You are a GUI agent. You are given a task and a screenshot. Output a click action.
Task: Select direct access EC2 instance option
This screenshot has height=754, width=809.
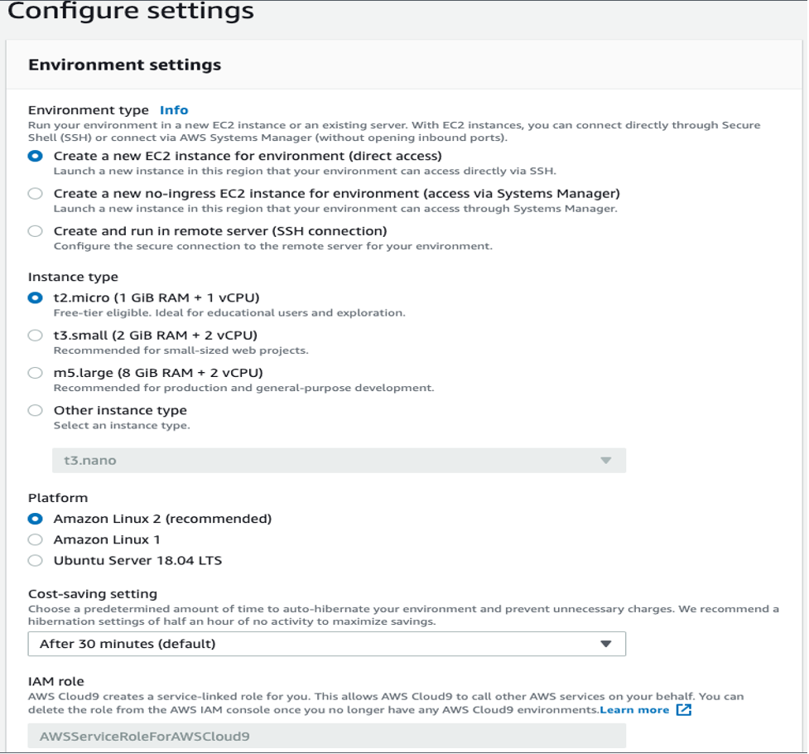pos(35,155)
